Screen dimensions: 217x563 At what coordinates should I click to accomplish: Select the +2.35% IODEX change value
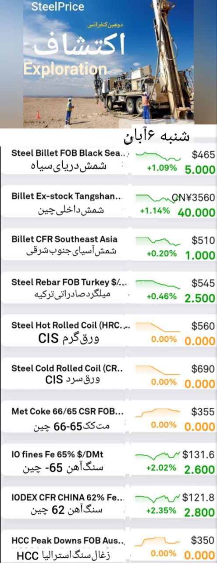[x=161, y=511]
